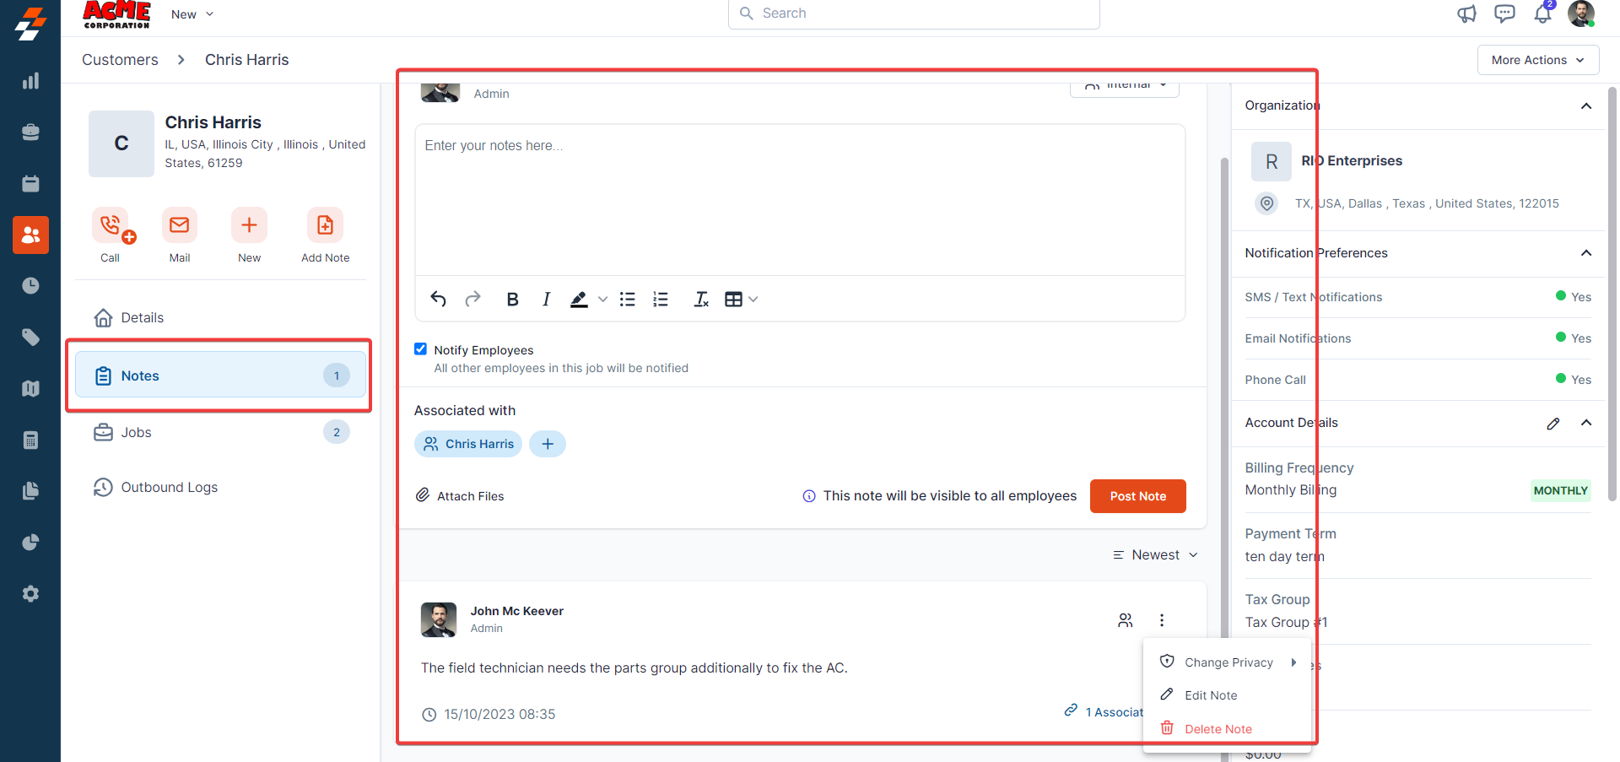Open the chat messages icon

click(1504, 14)
